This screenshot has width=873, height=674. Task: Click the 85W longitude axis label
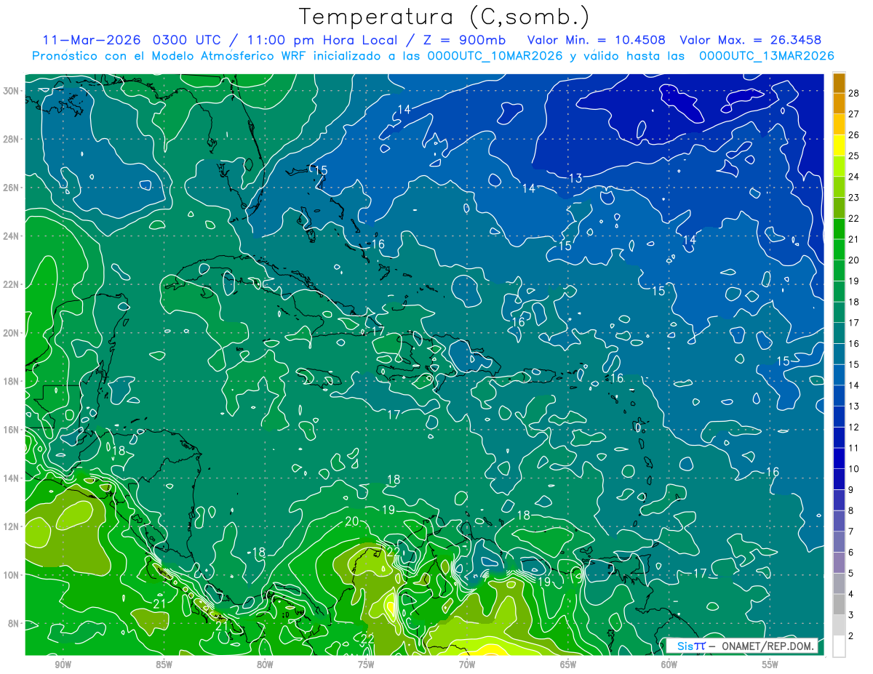pos(164,665)
